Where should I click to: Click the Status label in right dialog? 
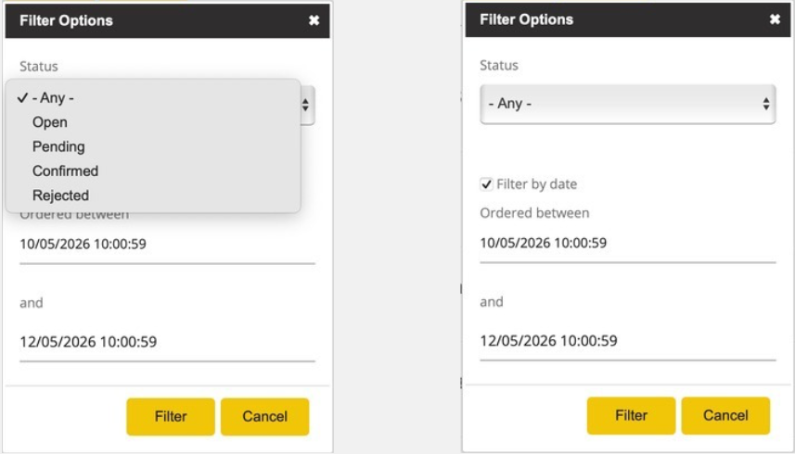(x=499, y=65)
